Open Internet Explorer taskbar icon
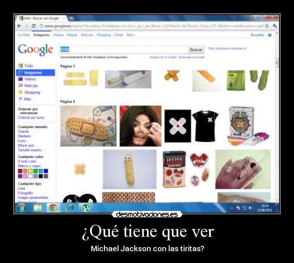The width and height of the screenshot is (294, 263). (69, 208)
